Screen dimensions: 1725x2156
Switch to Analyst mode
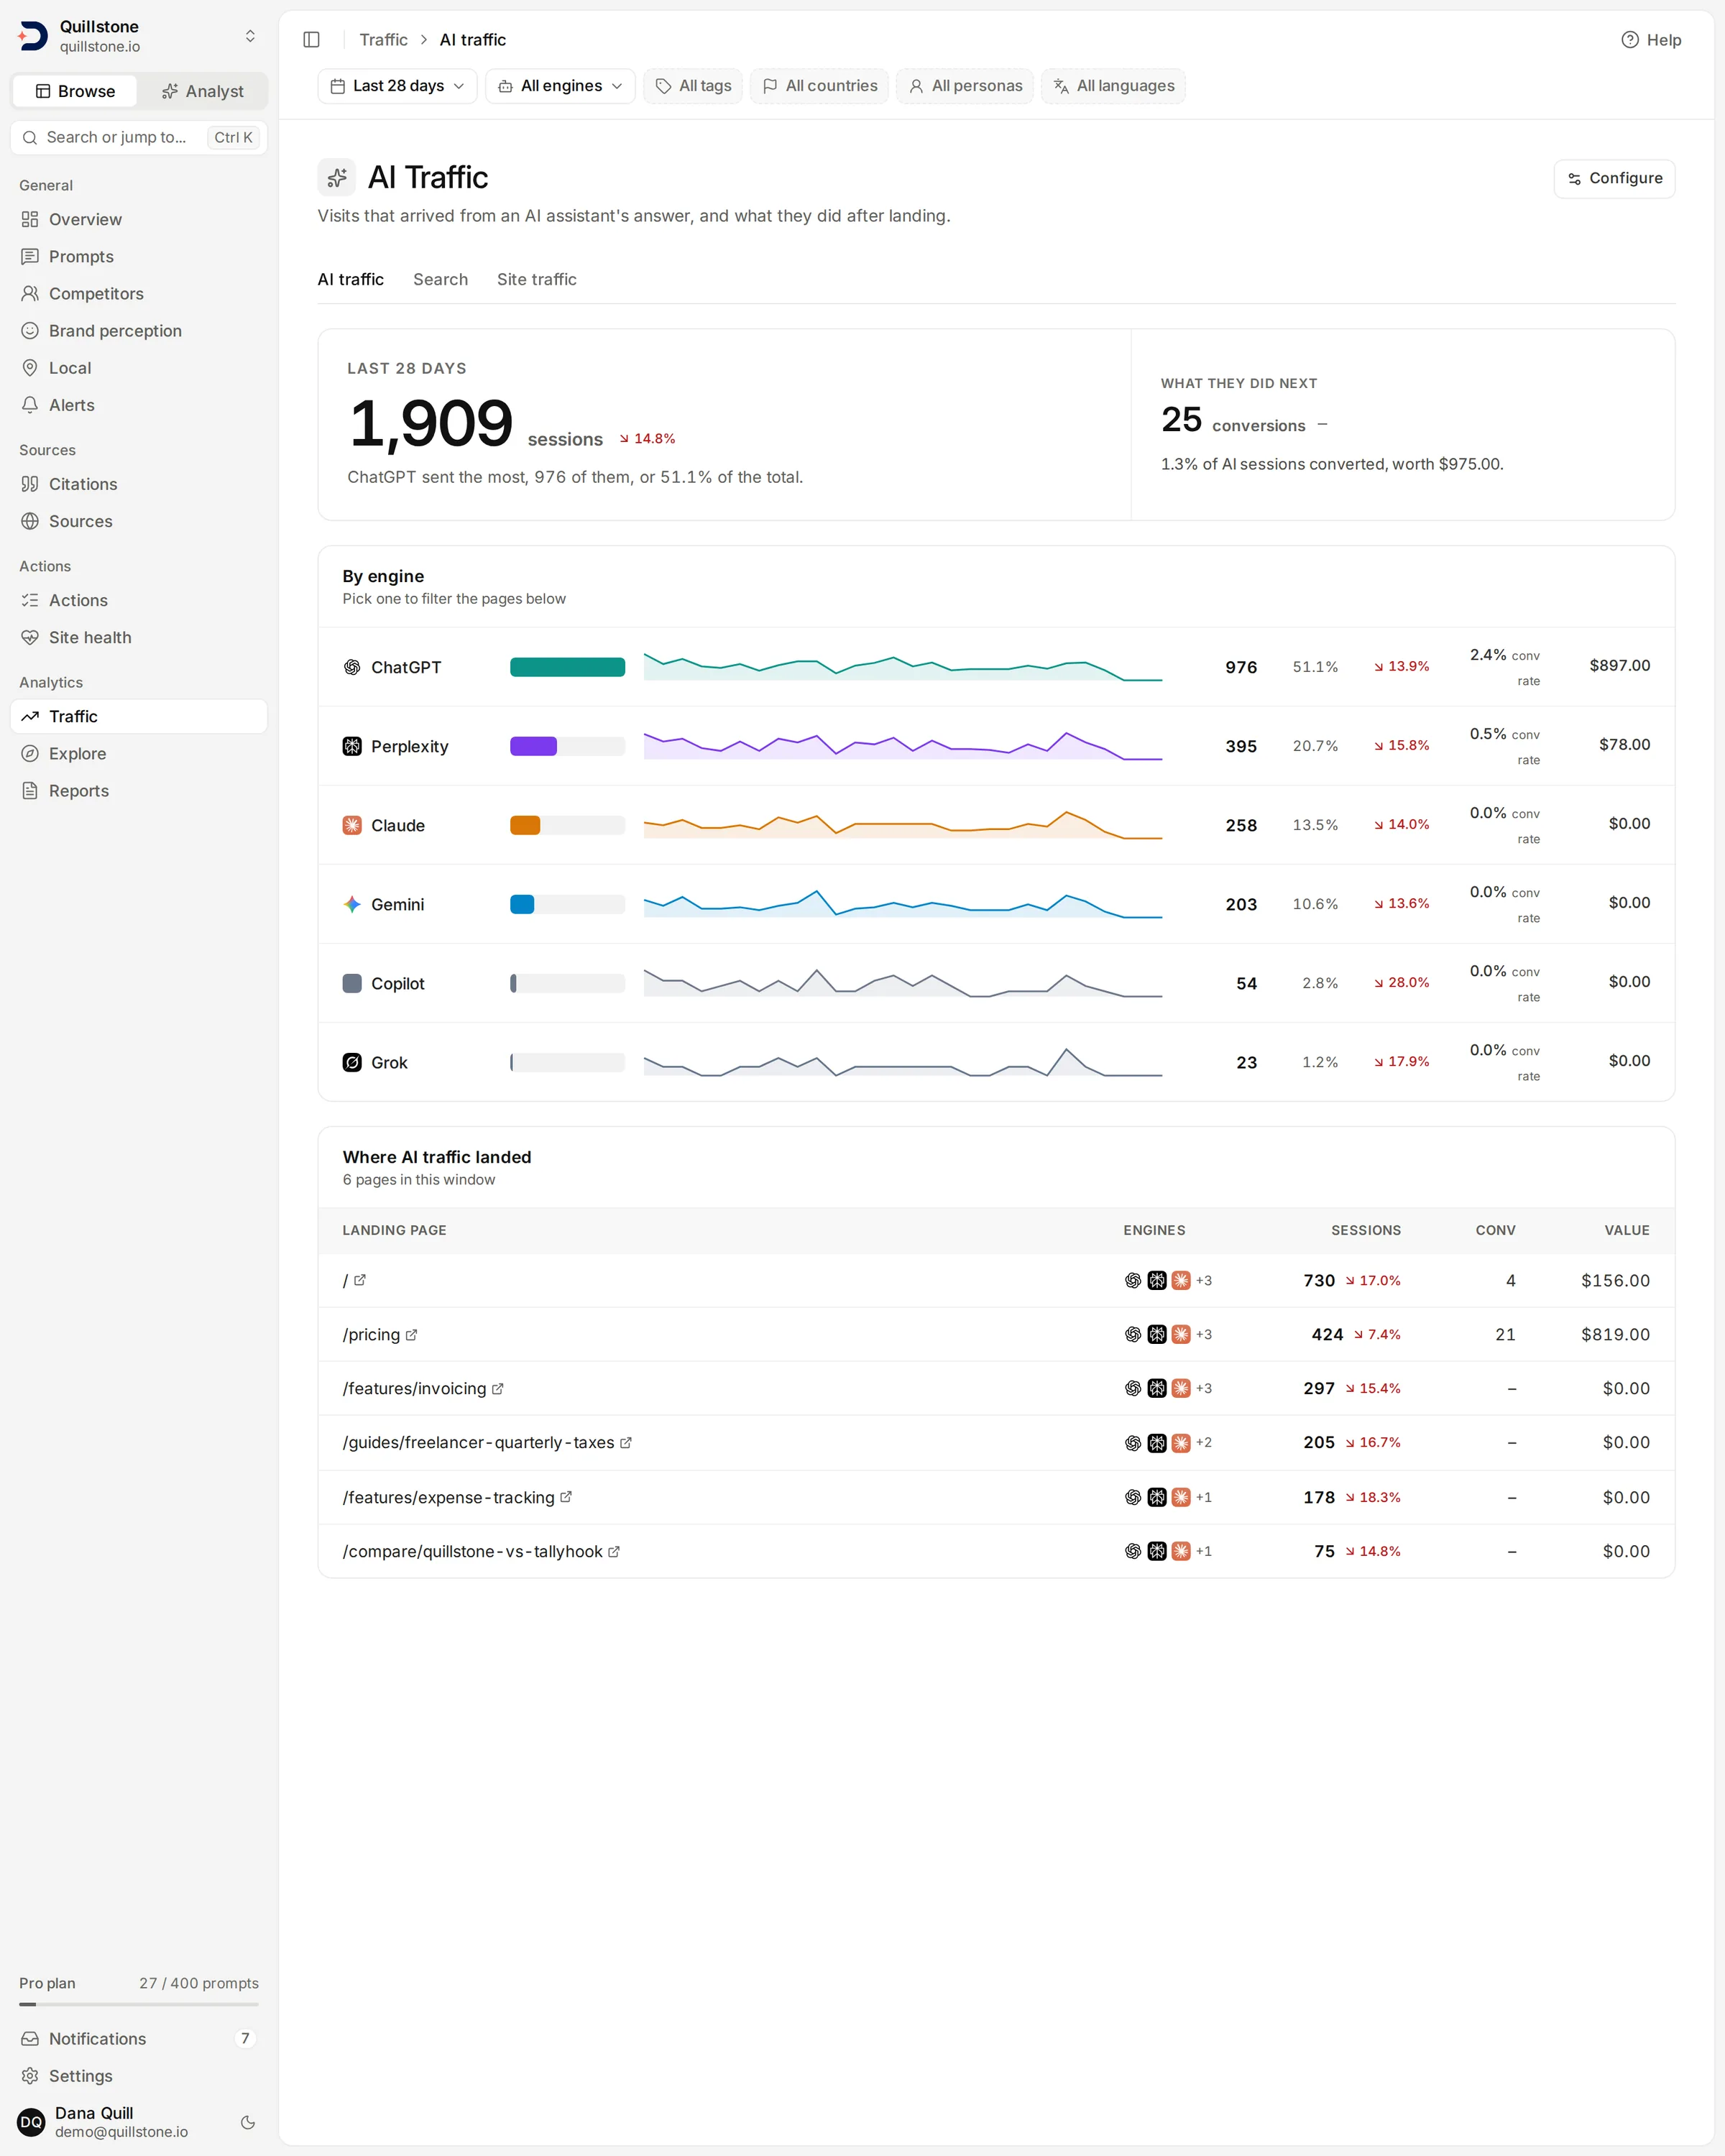click(203, 91)
